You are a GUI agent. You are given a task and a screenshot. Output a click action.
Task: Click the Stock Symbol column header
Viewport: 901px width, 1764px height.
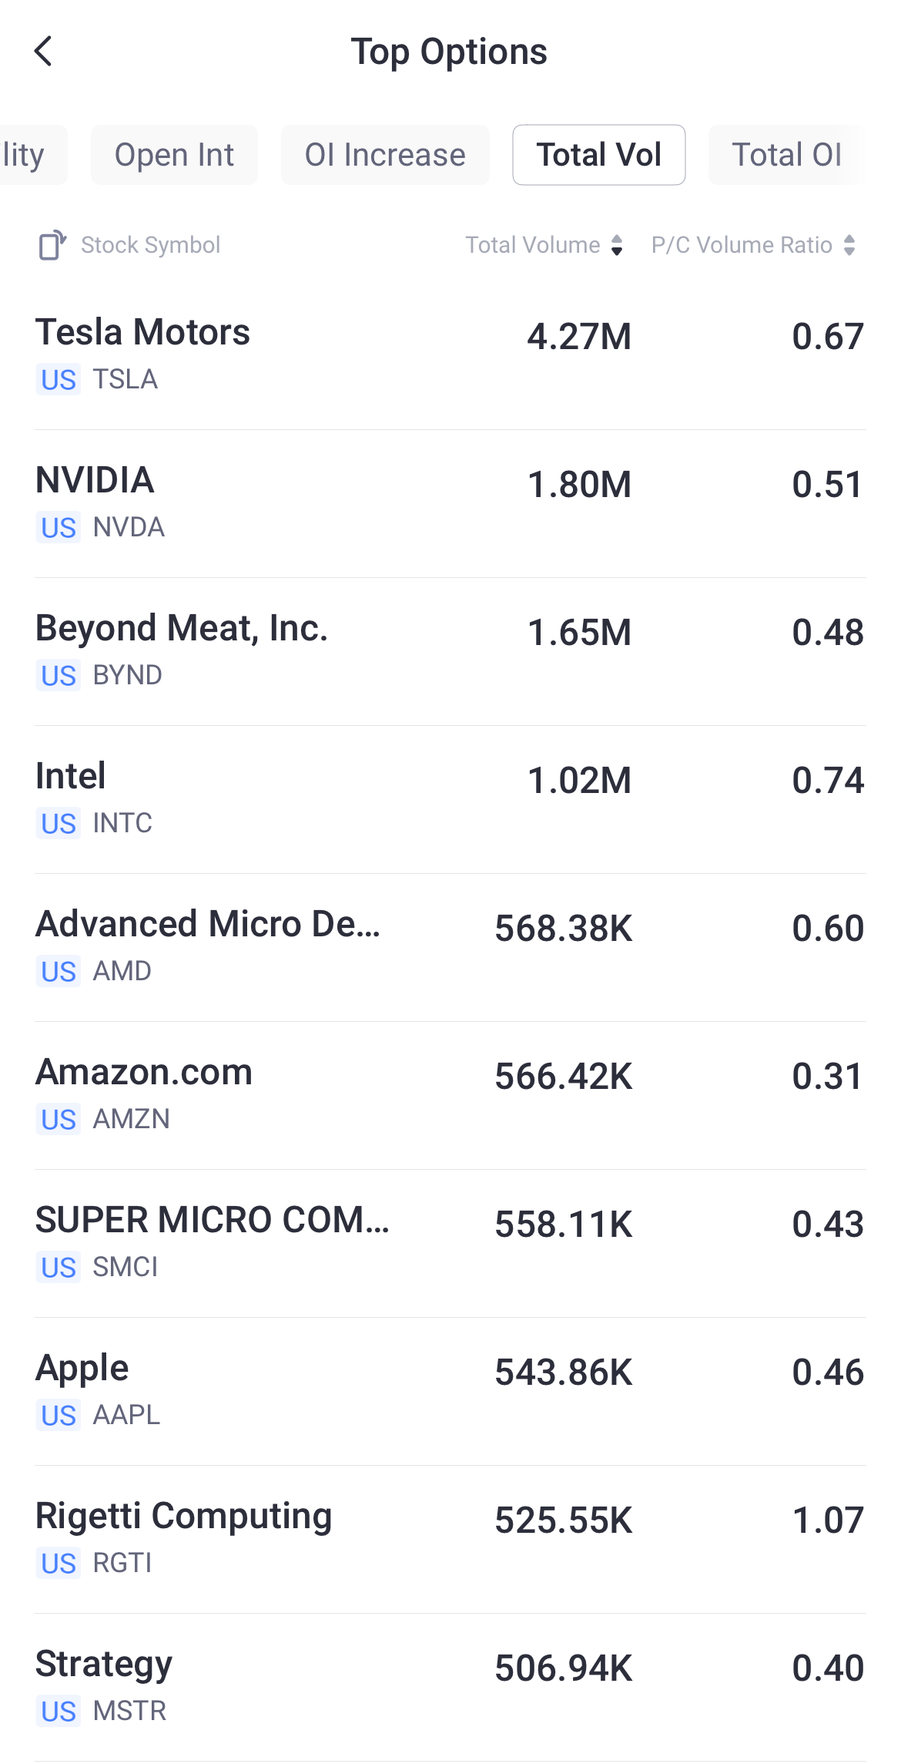tap(150, 245)
